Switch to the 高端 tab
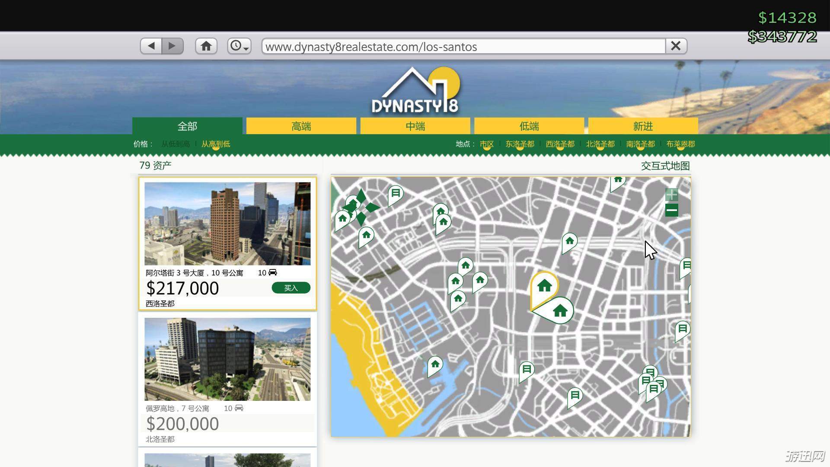830x467 pixels. (301, 126)
